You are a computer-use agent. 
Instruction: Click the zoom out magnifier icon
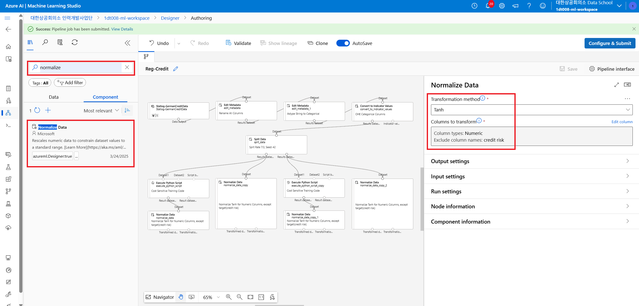[239, 297]
